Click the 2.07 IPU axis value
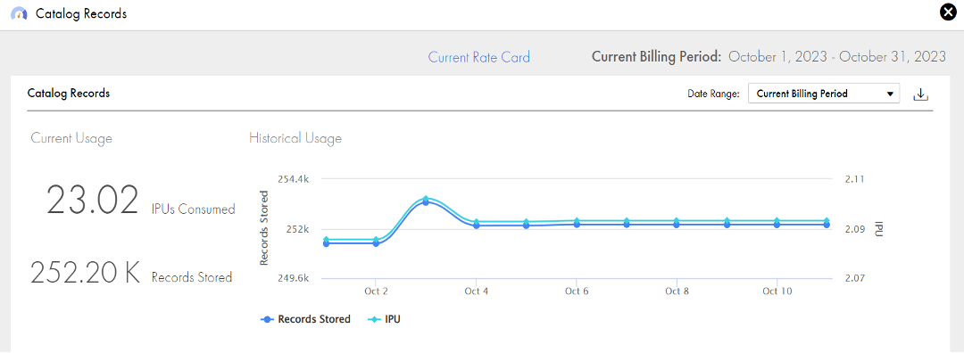 [x=856, y=278]
